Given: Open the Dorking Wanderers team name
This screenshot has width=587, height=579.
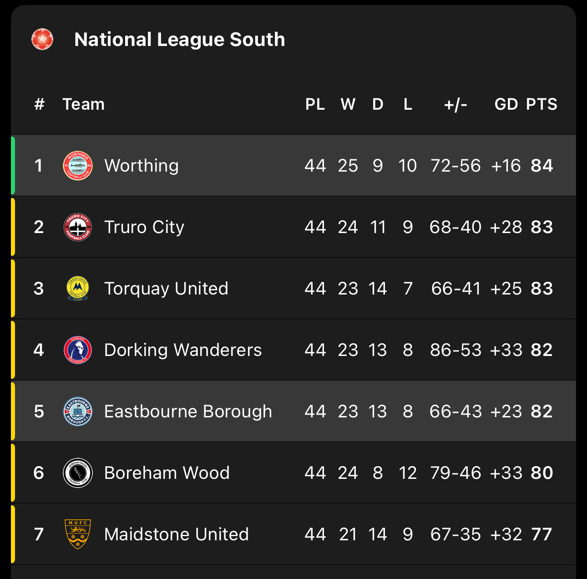Looking at the screenshot, I should pos(183,350).
